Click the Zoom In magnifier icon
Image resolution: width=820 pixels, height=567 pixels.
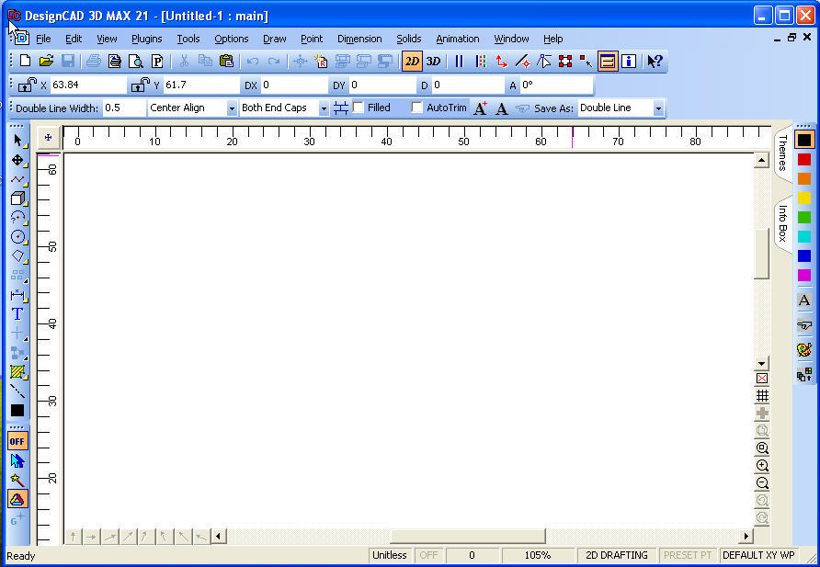click(762, 466)
